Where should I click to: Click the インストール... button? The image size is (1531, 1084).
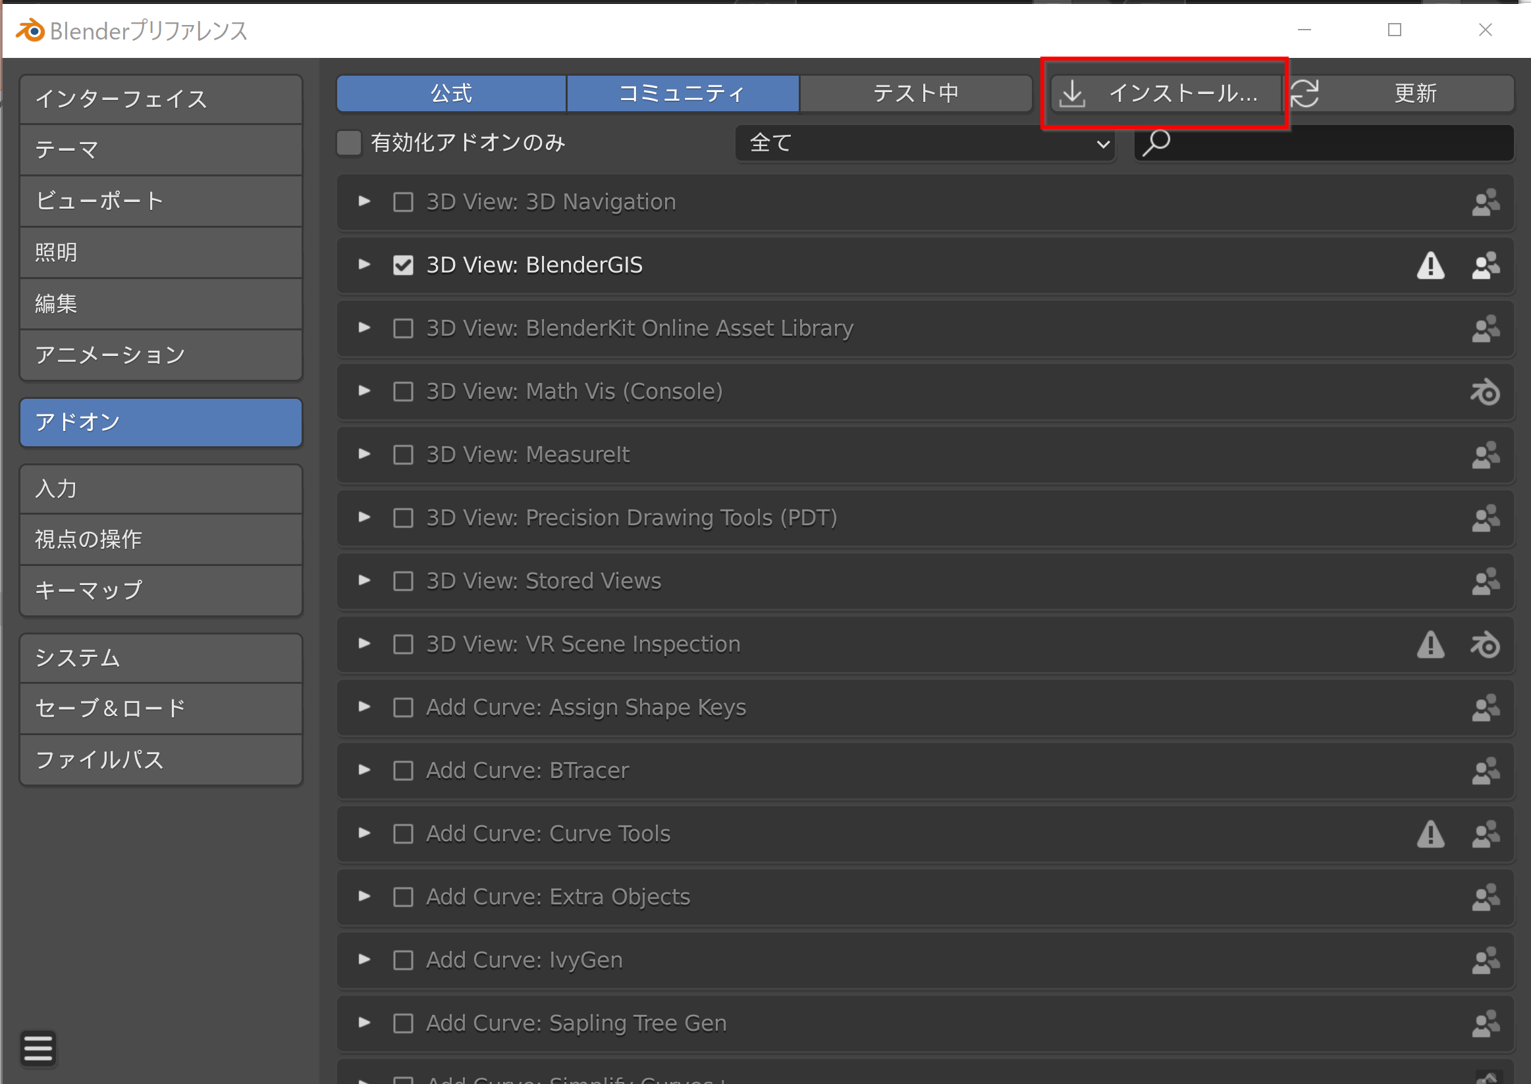pyautogui.click(x=1166, y=93)
